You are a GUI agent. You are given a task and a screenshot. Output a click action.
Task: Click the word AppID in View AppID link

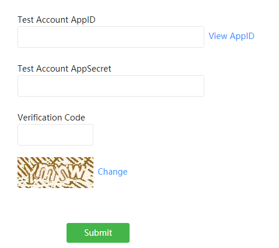pyautogui.click(x=242, y=36)
